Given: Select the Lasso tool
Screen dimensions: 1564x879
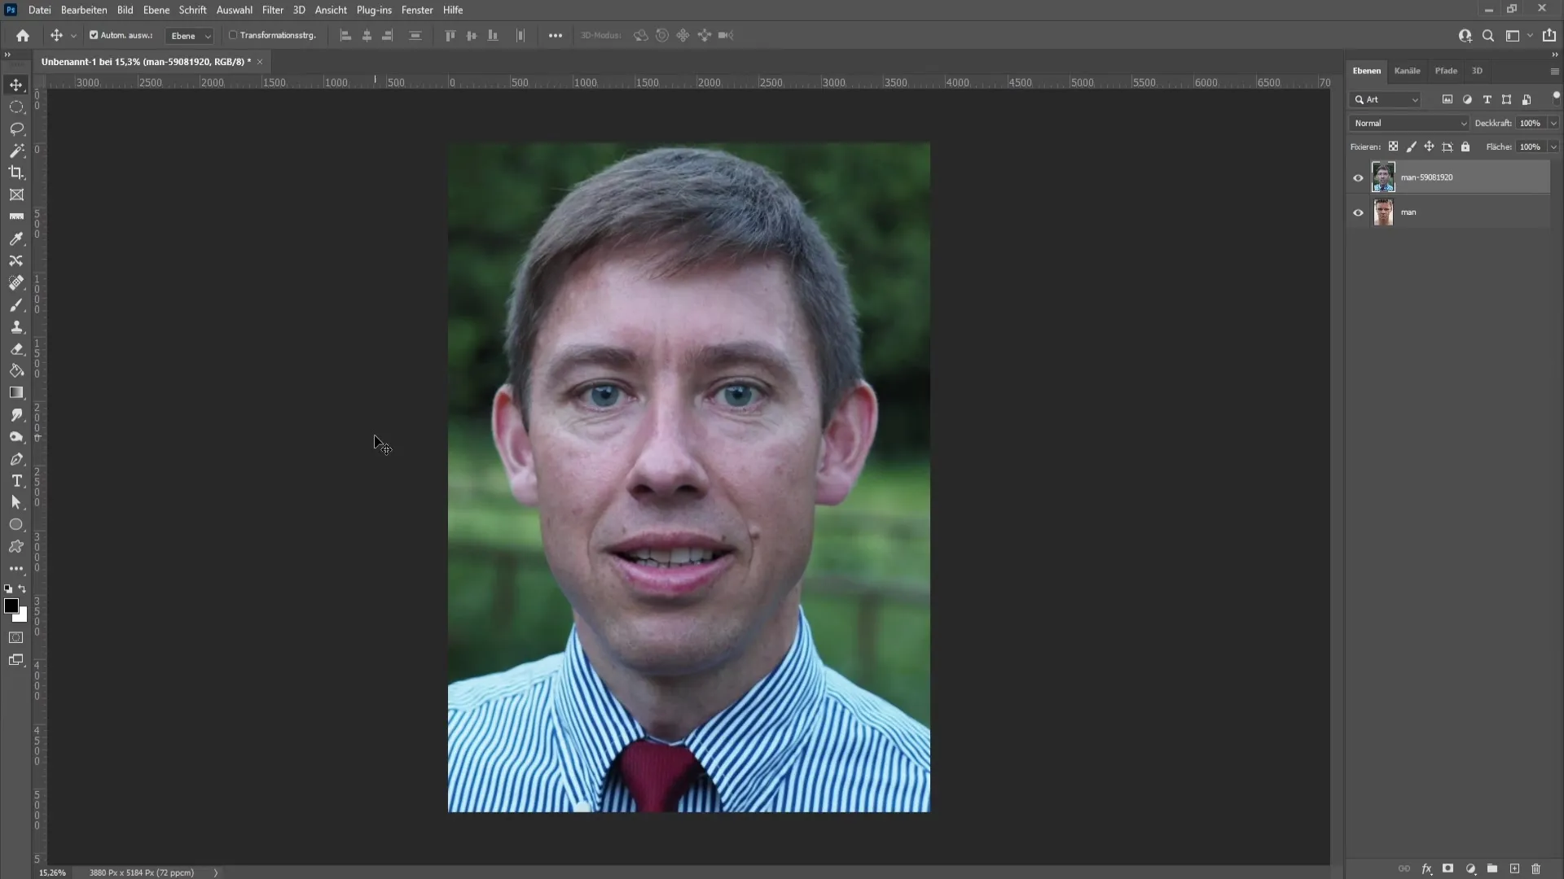Looking at the screenshot, I should click(x=16, y=129).
